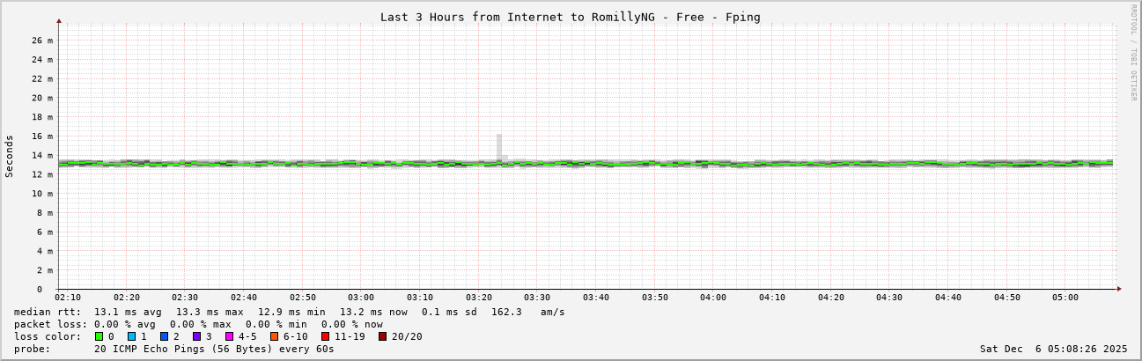Click the light blue 1 loss swatch
This screenshot has width=1142, height=361.
tap(132, 336)
